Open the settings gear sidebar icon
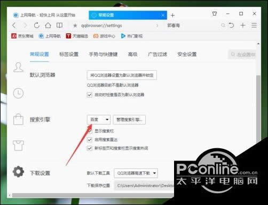The height and width of the screenshot is (205, 268). coord(18,171)
